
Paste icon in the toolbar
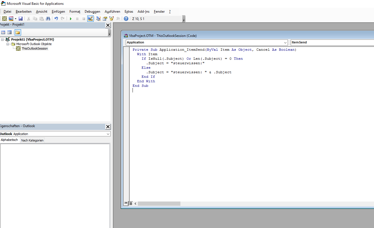(x=41, y=19)
